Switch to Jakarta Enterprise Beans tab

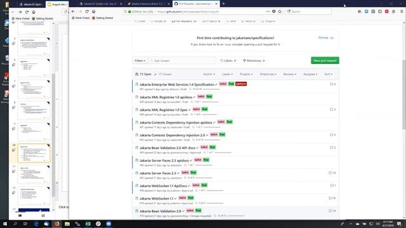tap(148, 4)
